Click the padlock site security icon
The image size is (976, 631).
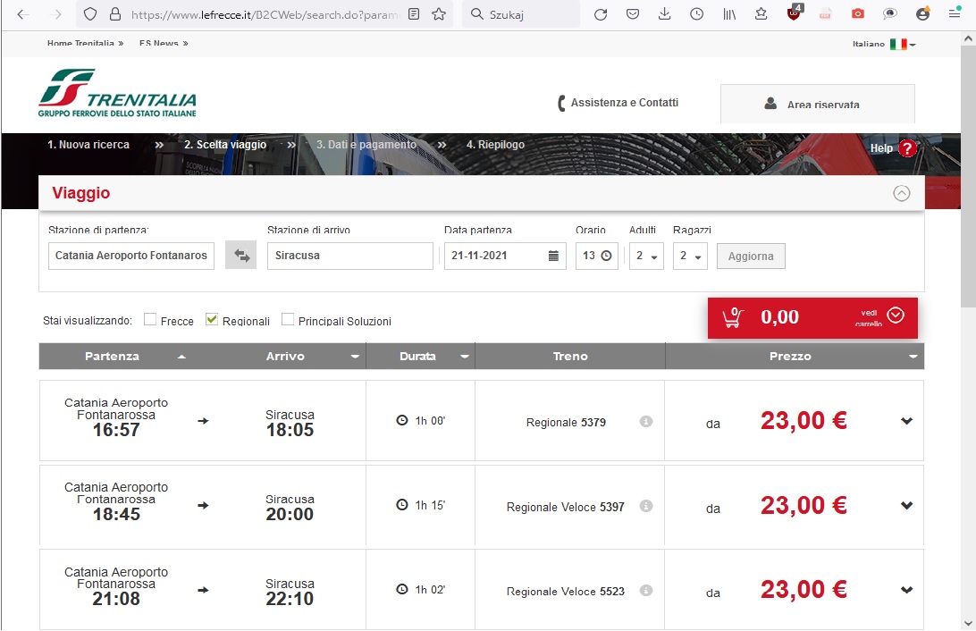pyautogui.click(x=115, y=14)
